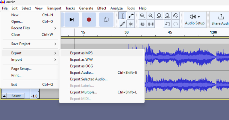Screen dimensions: 229x120
Task: Click the upper channel waveform
Action: (x=187, y=57)
